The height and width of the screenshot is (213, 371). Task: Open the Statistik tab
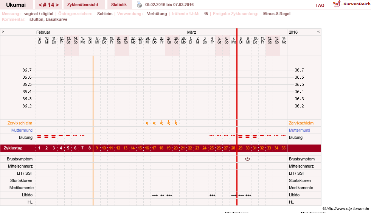119,5
